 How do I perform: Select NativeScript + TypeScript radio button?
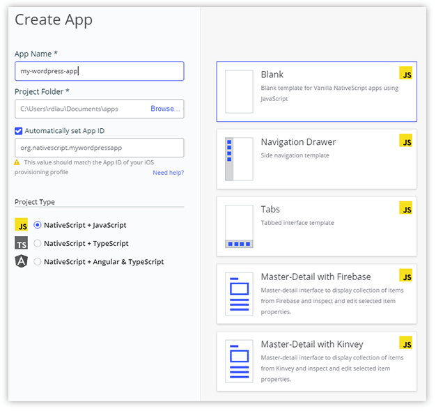pyautogui.click(x=37, y=243)
